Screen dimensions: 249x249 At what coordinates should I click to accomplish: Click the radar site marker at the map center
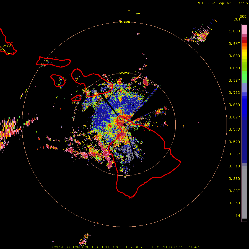pyautogui.click(x=124, y=124)
